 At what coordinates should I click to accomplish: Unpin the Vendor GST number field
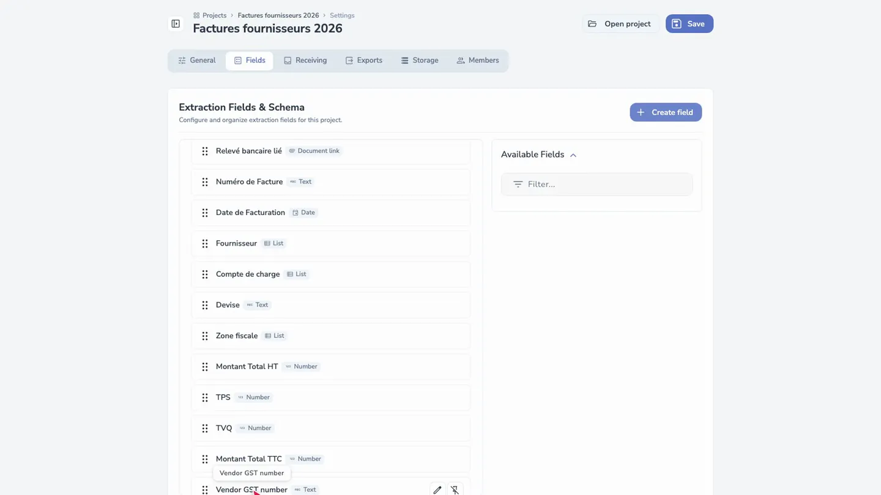(455, 490)
